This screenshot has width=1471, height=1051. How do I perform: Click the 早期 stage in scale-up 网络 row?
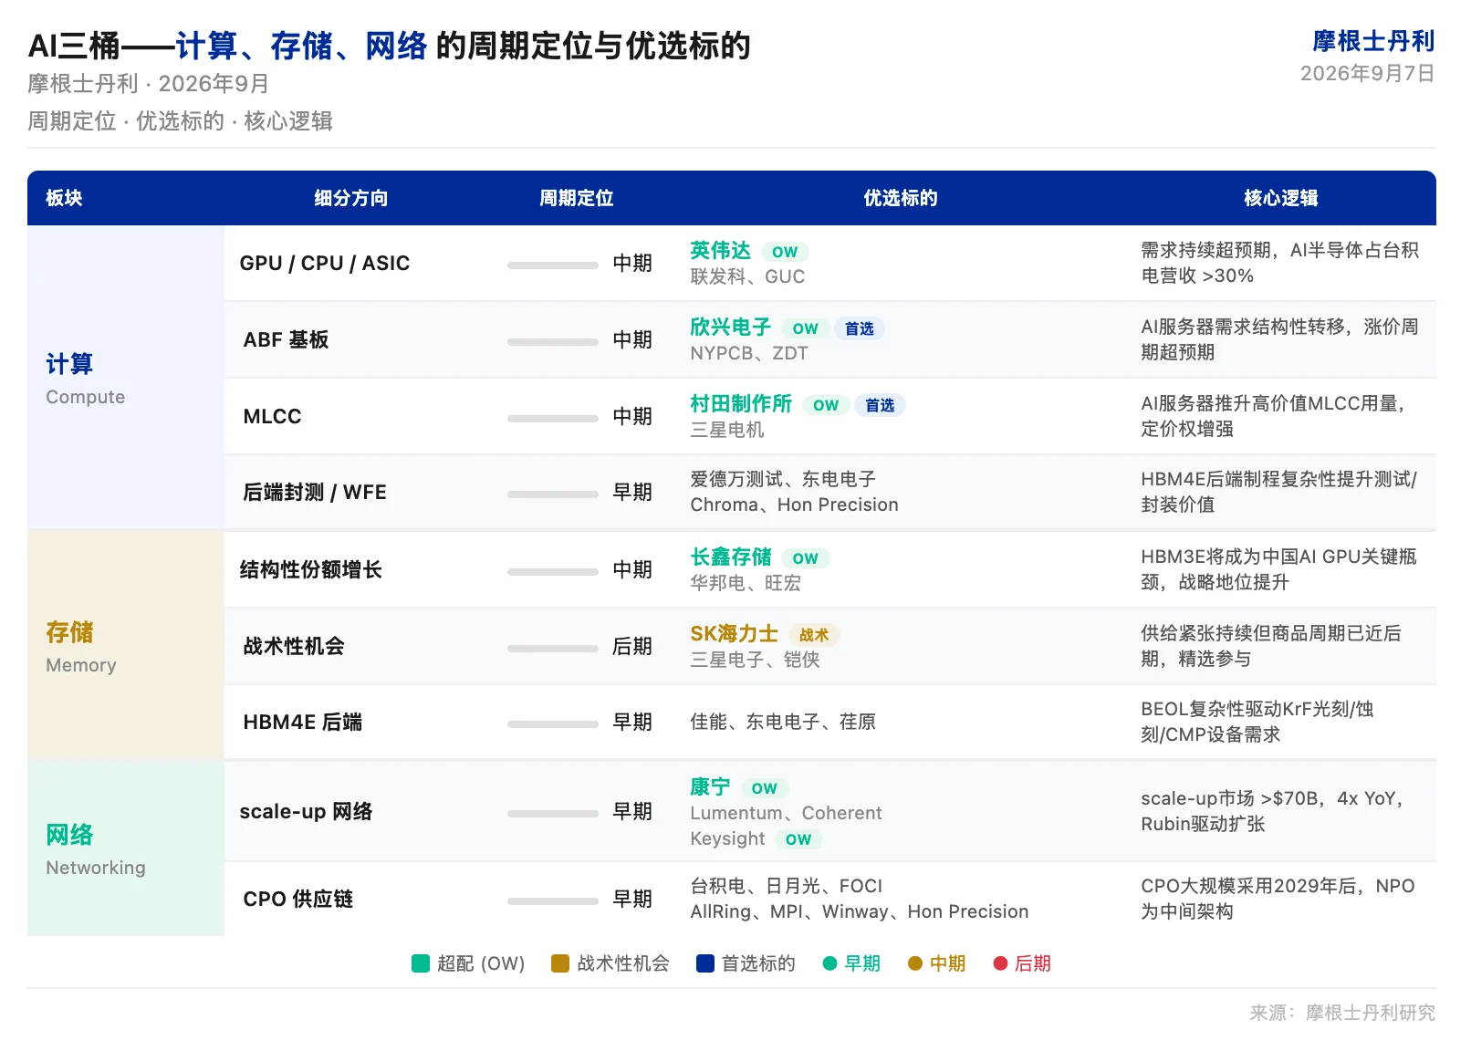click(x=632, y=812)
